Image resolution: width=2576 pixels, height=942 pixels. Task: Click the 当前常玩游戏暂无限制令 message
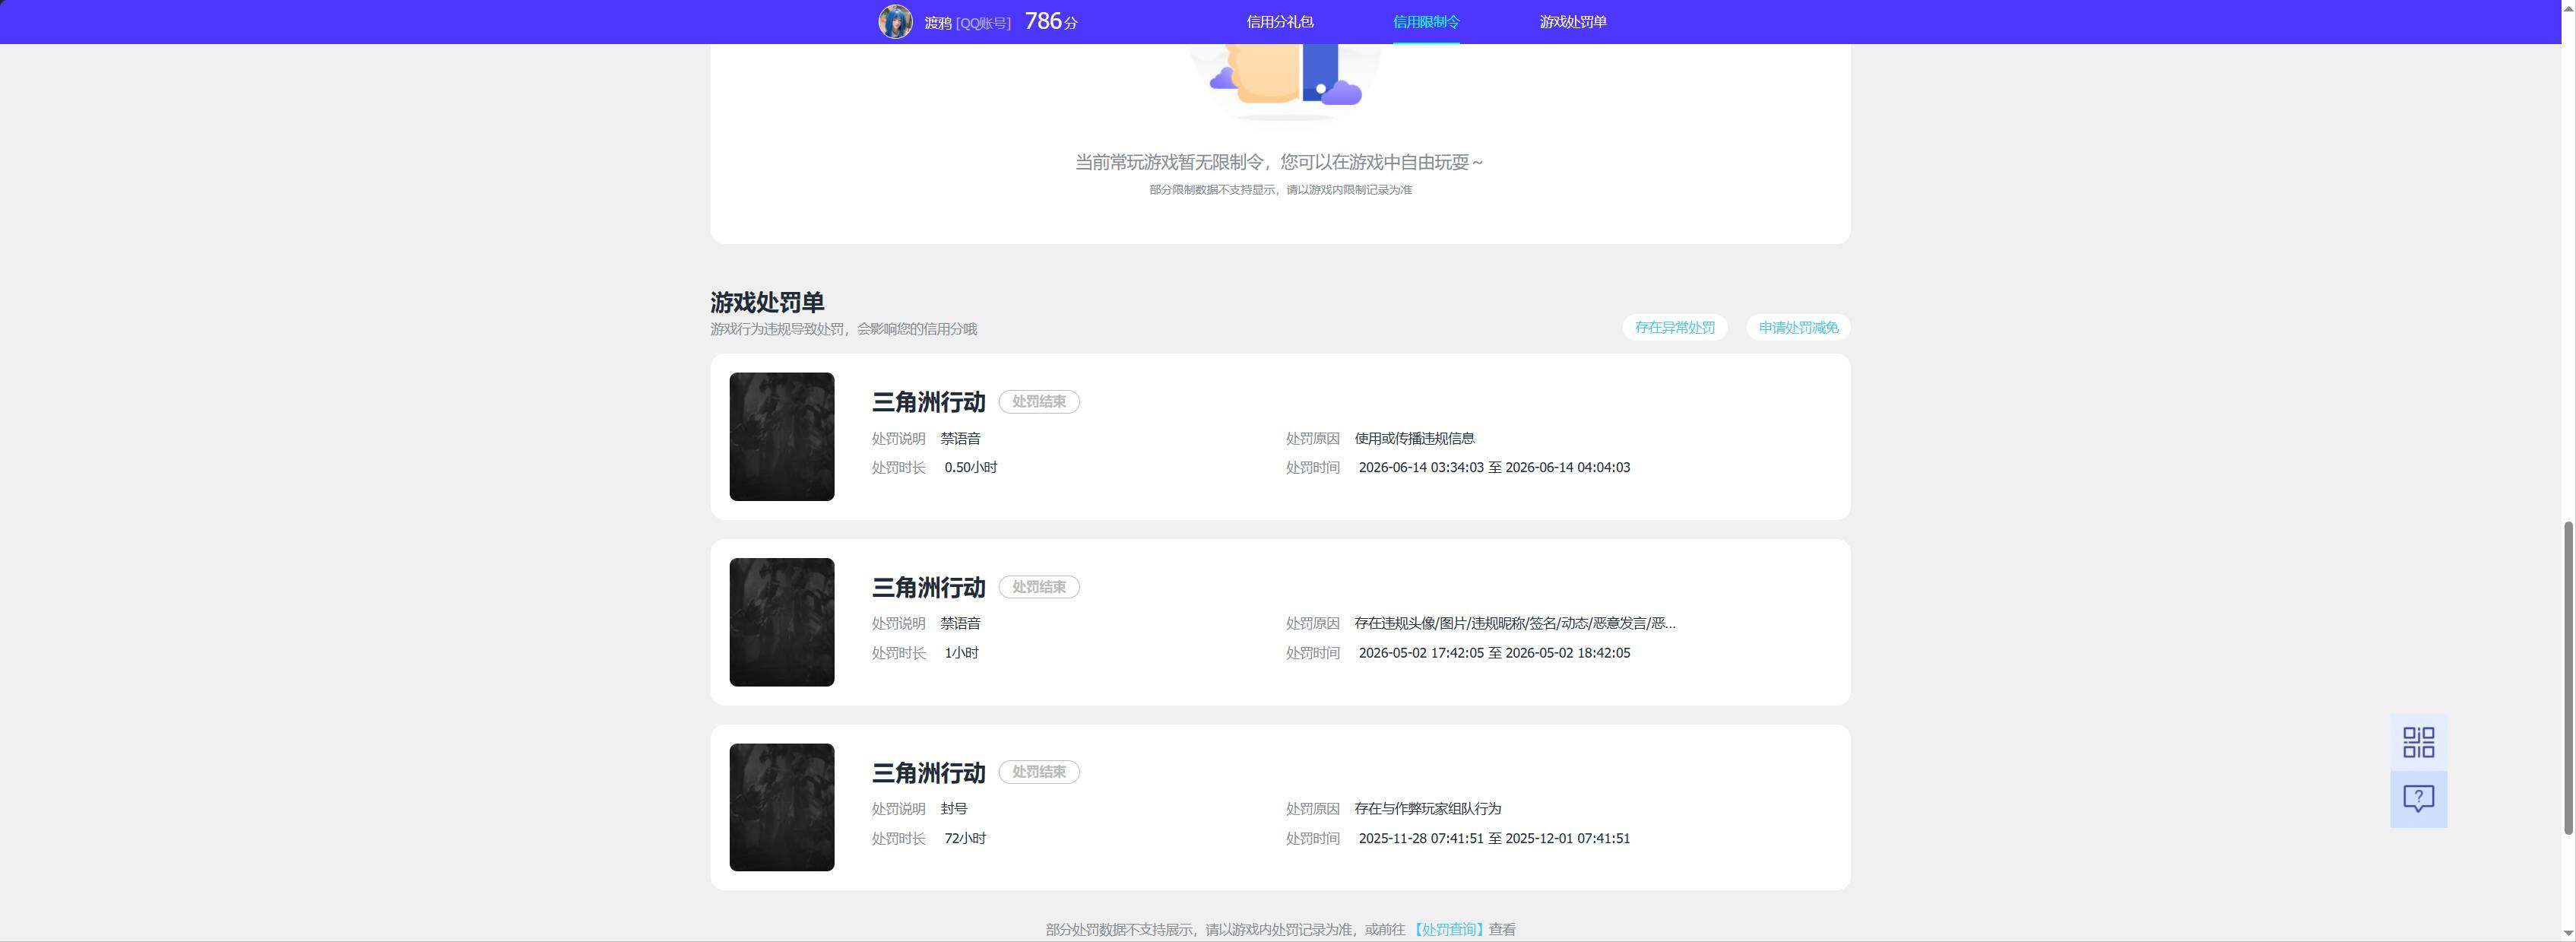1279,162
